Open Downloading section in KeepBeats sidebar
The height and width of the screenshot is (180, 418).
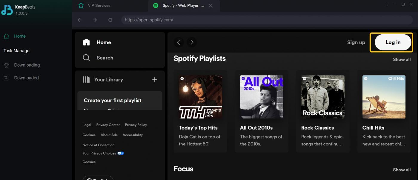tap(27, 65)
